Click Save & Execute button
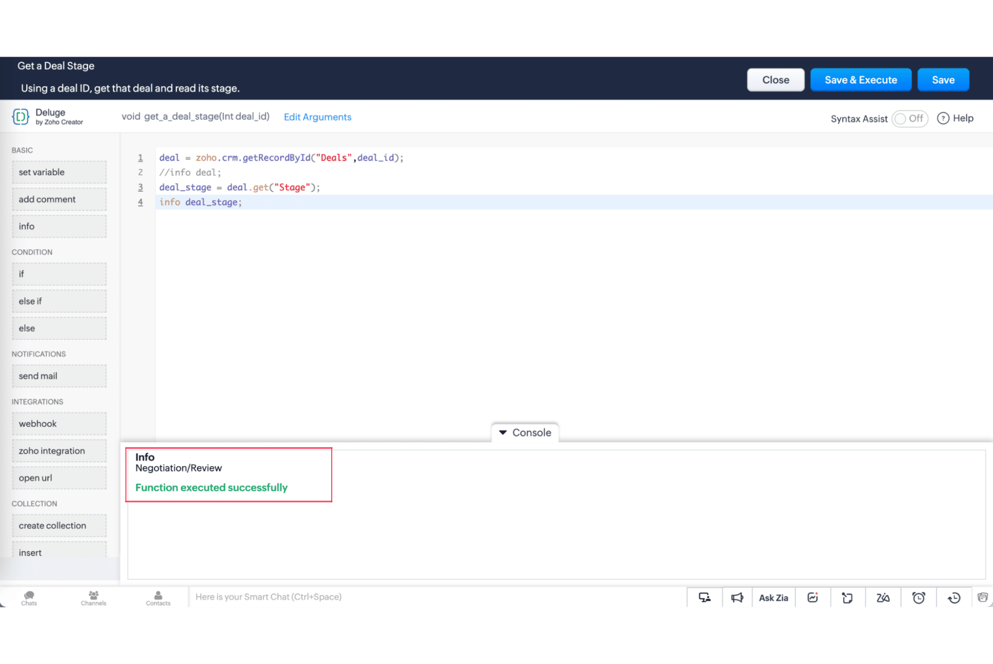Screen dimensions: 993x664 click(x=861, y=79)
